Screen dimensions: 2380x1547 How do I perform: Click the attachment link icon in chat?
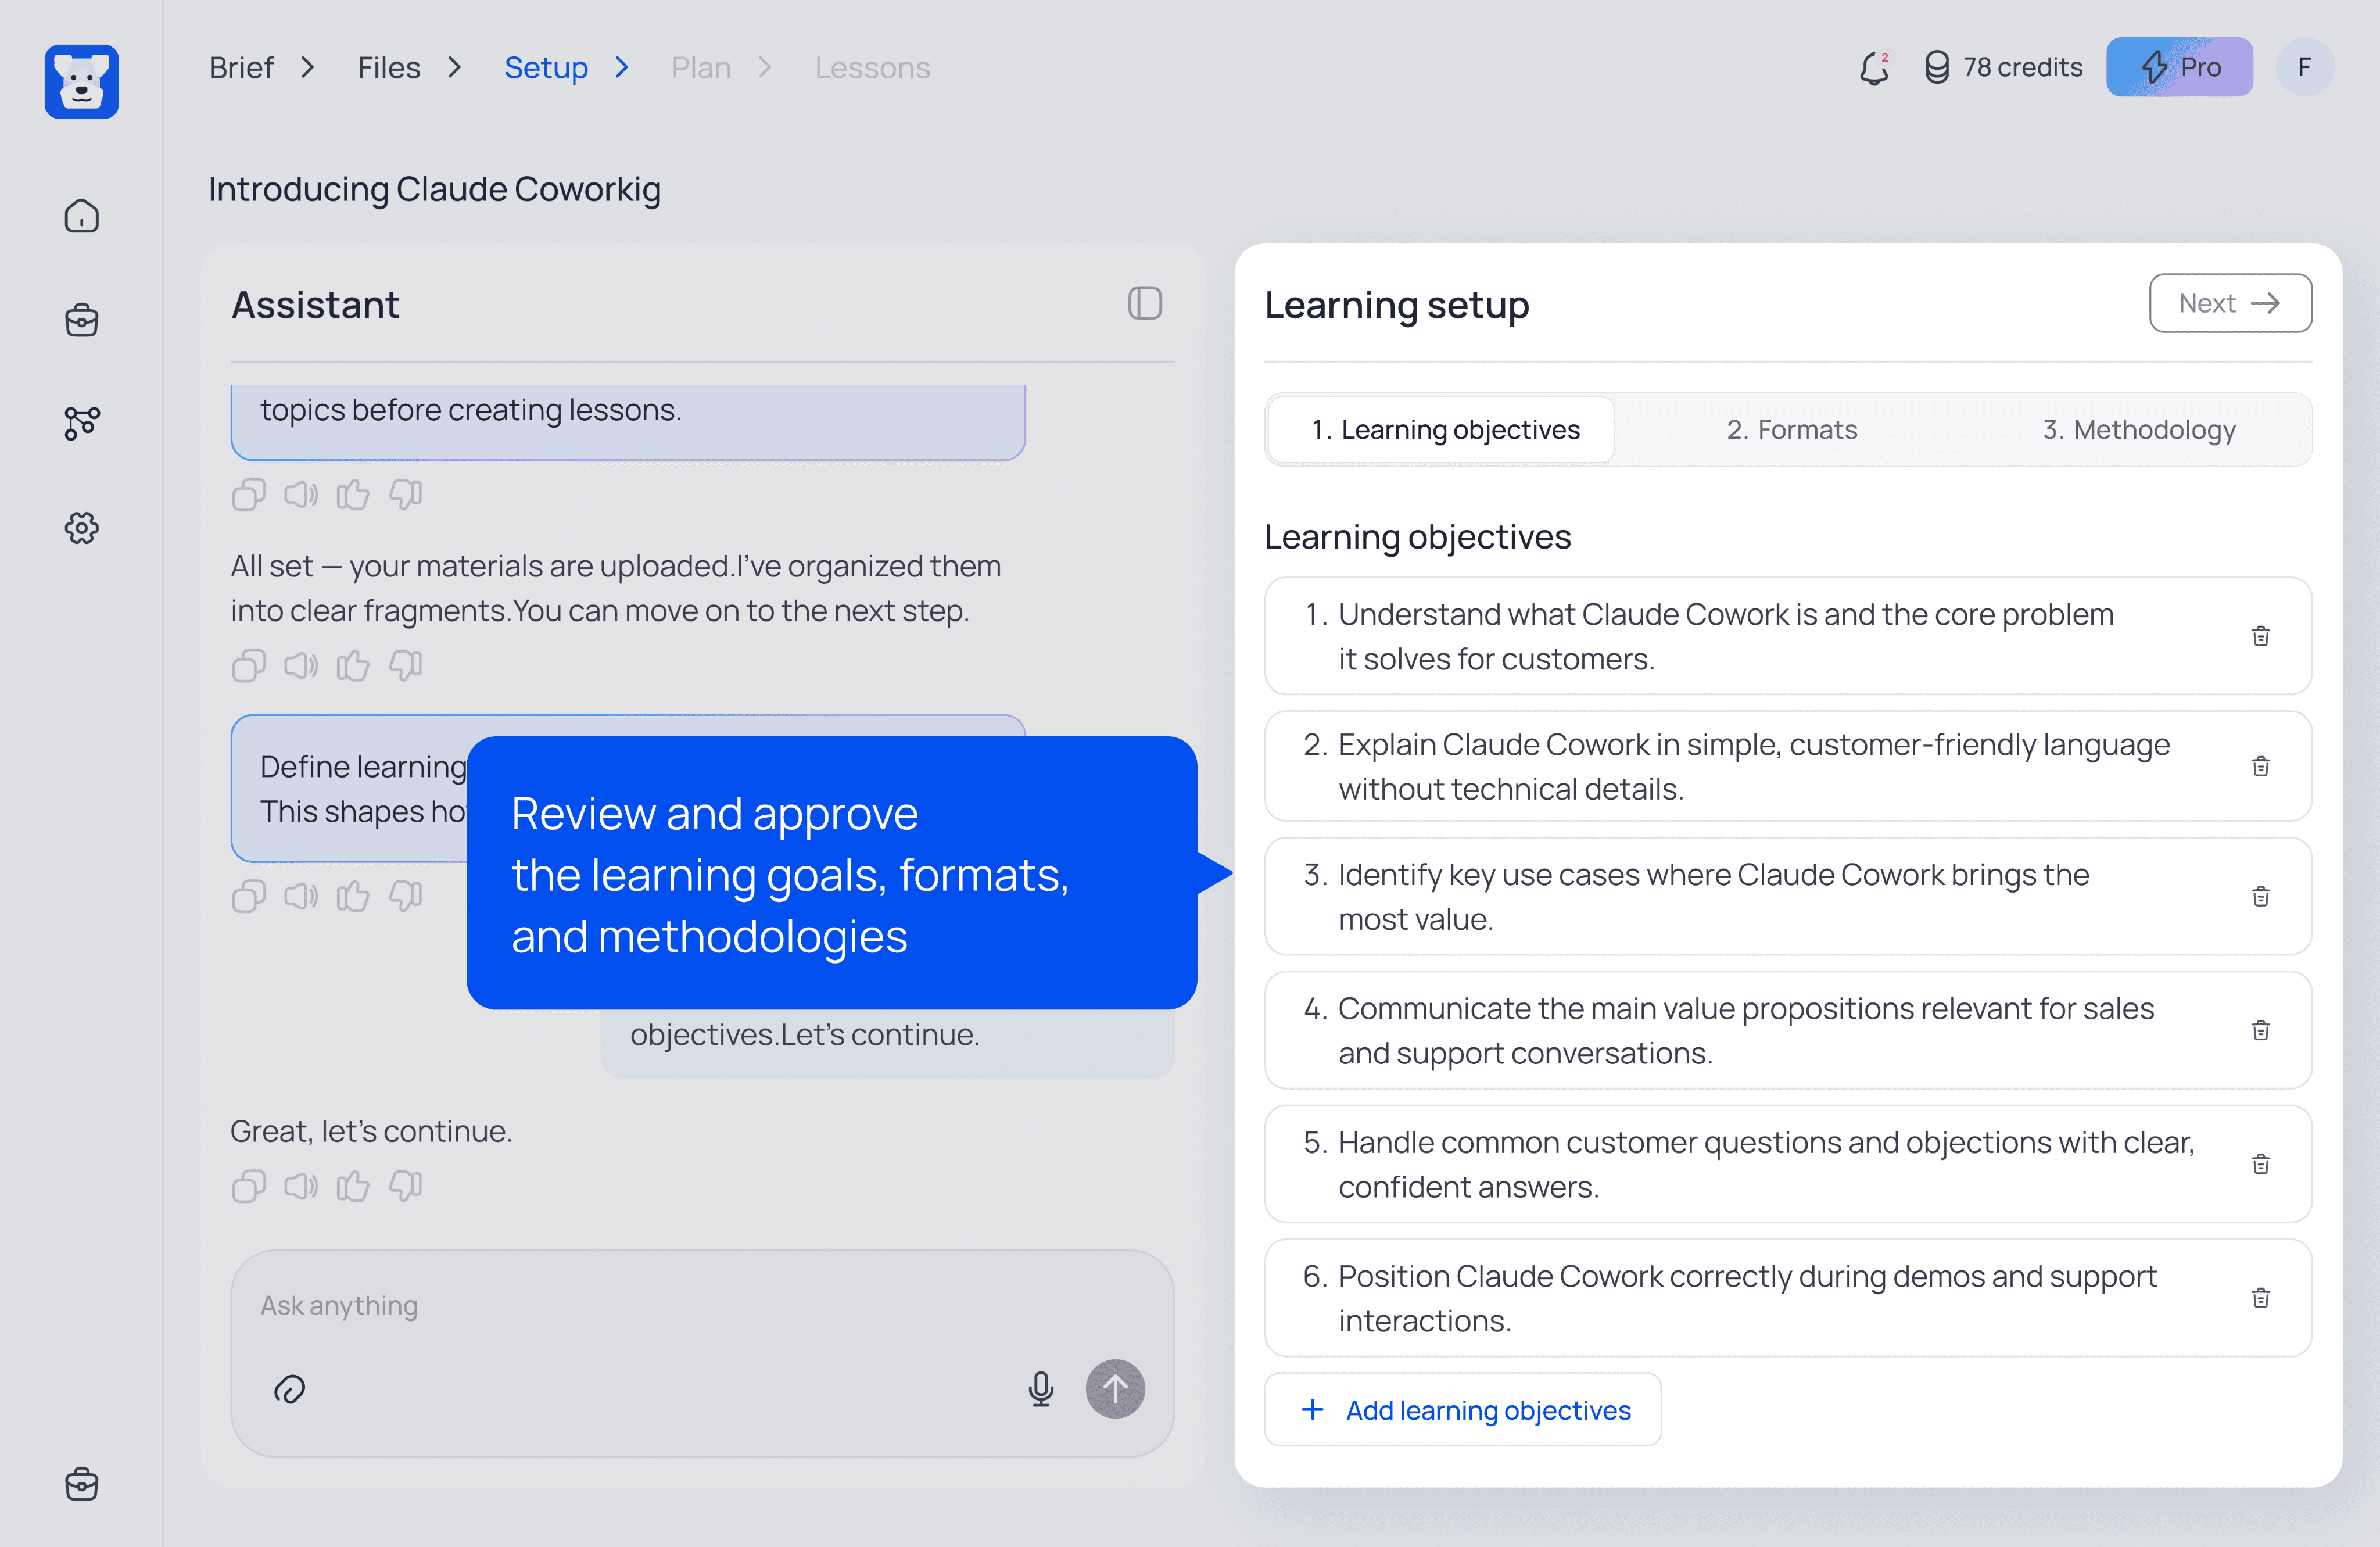tap(289, 1388)
